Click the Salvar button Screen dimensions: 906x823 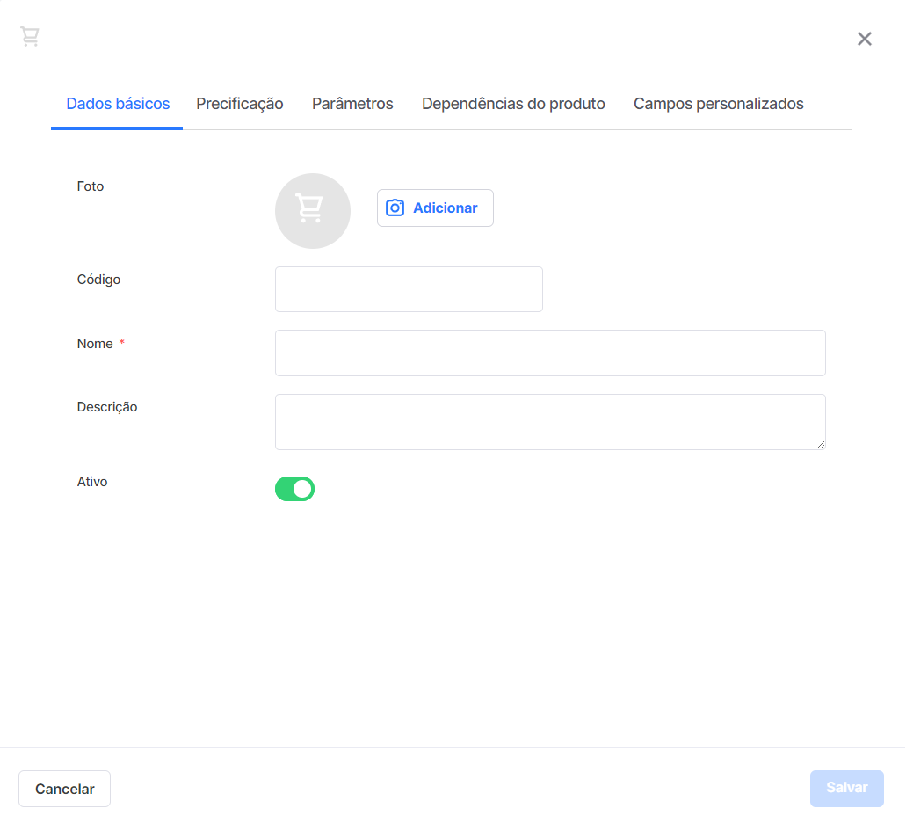coord(846,789)
